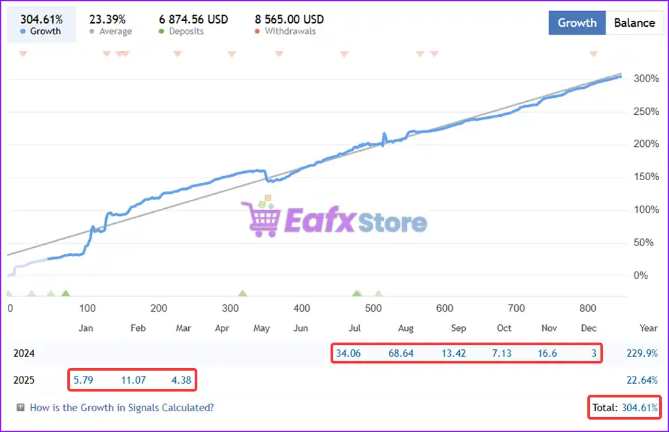Image resolution: width=669 pixels, height=432 pixels.
Task: Click the info icon beside the growth question
Action: coord(21,408)
